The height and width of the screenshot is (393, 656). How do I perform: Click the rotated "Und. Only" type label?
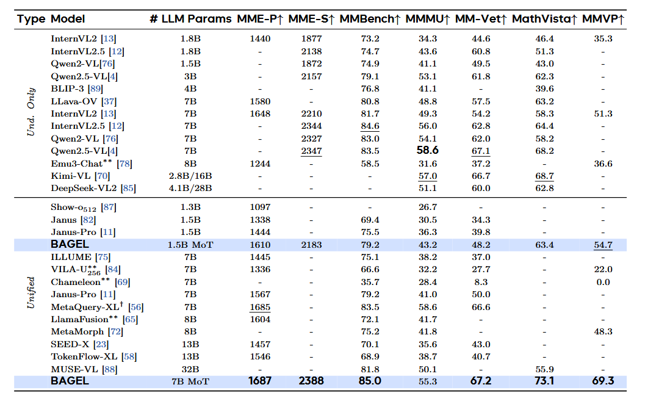[x=31, y=112]
